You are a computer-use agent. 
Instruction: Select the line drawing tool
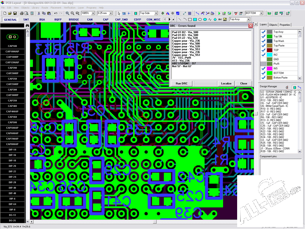click(180, 19)
